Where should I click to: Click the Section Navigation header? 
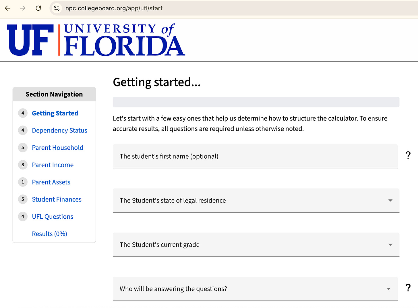pos(54,94)
